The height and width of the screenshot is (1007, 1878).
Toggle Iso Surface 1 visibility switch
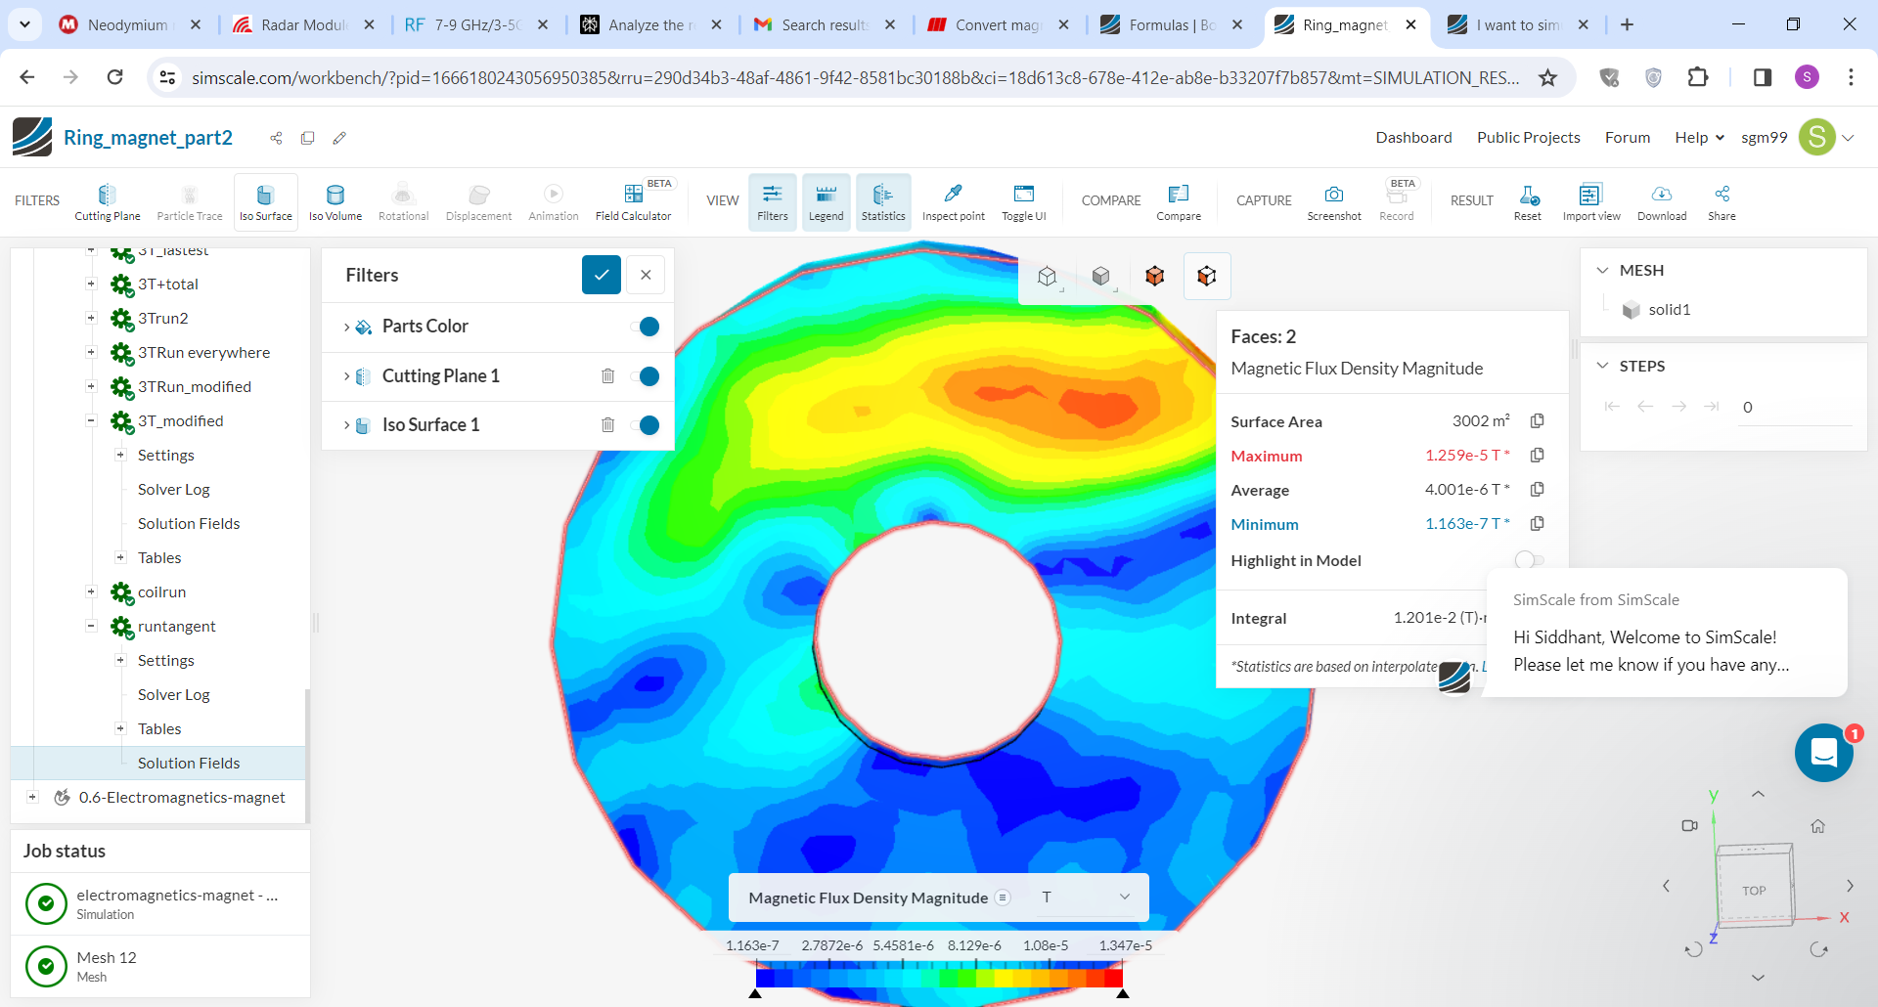click(647, 425)
